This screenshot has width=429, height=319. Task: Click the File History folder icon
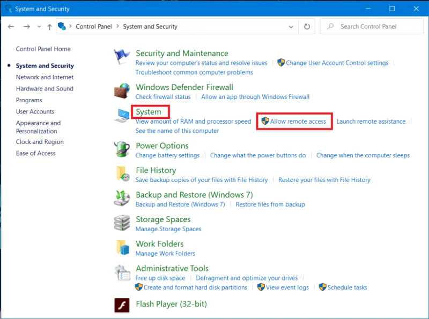(x=123, y=174)
